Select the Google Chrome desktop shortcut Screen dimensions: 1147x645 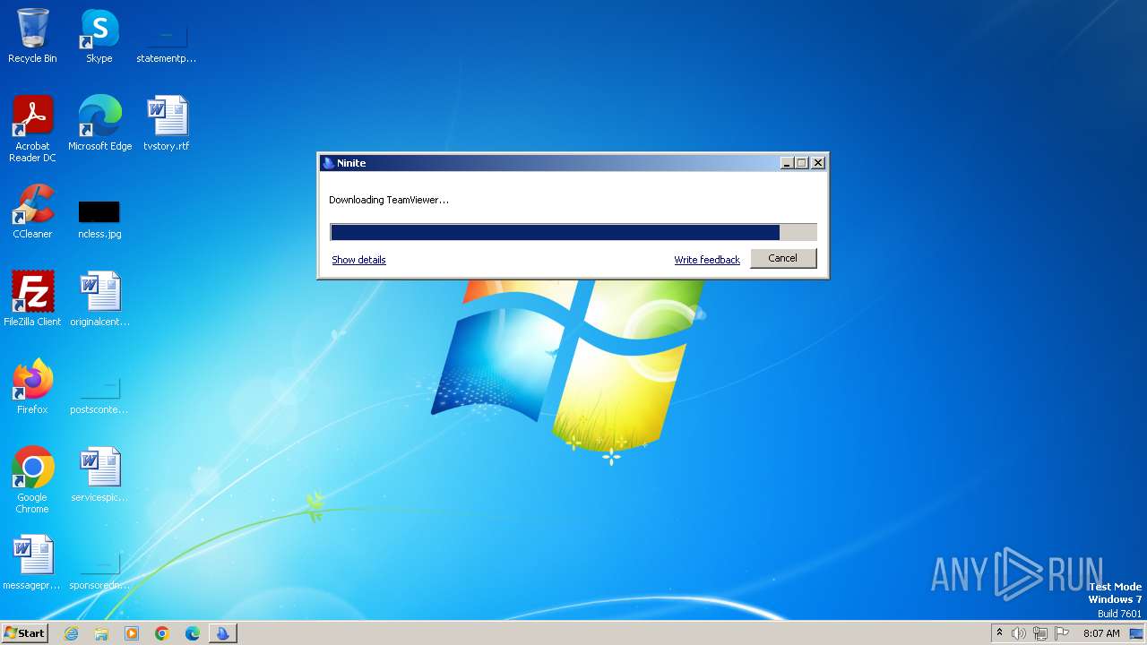(32, 480)
